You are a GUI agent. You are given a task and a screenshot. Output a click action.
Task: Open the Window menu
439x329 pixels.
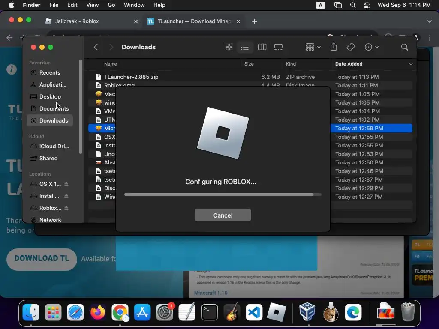pos(134,5)
